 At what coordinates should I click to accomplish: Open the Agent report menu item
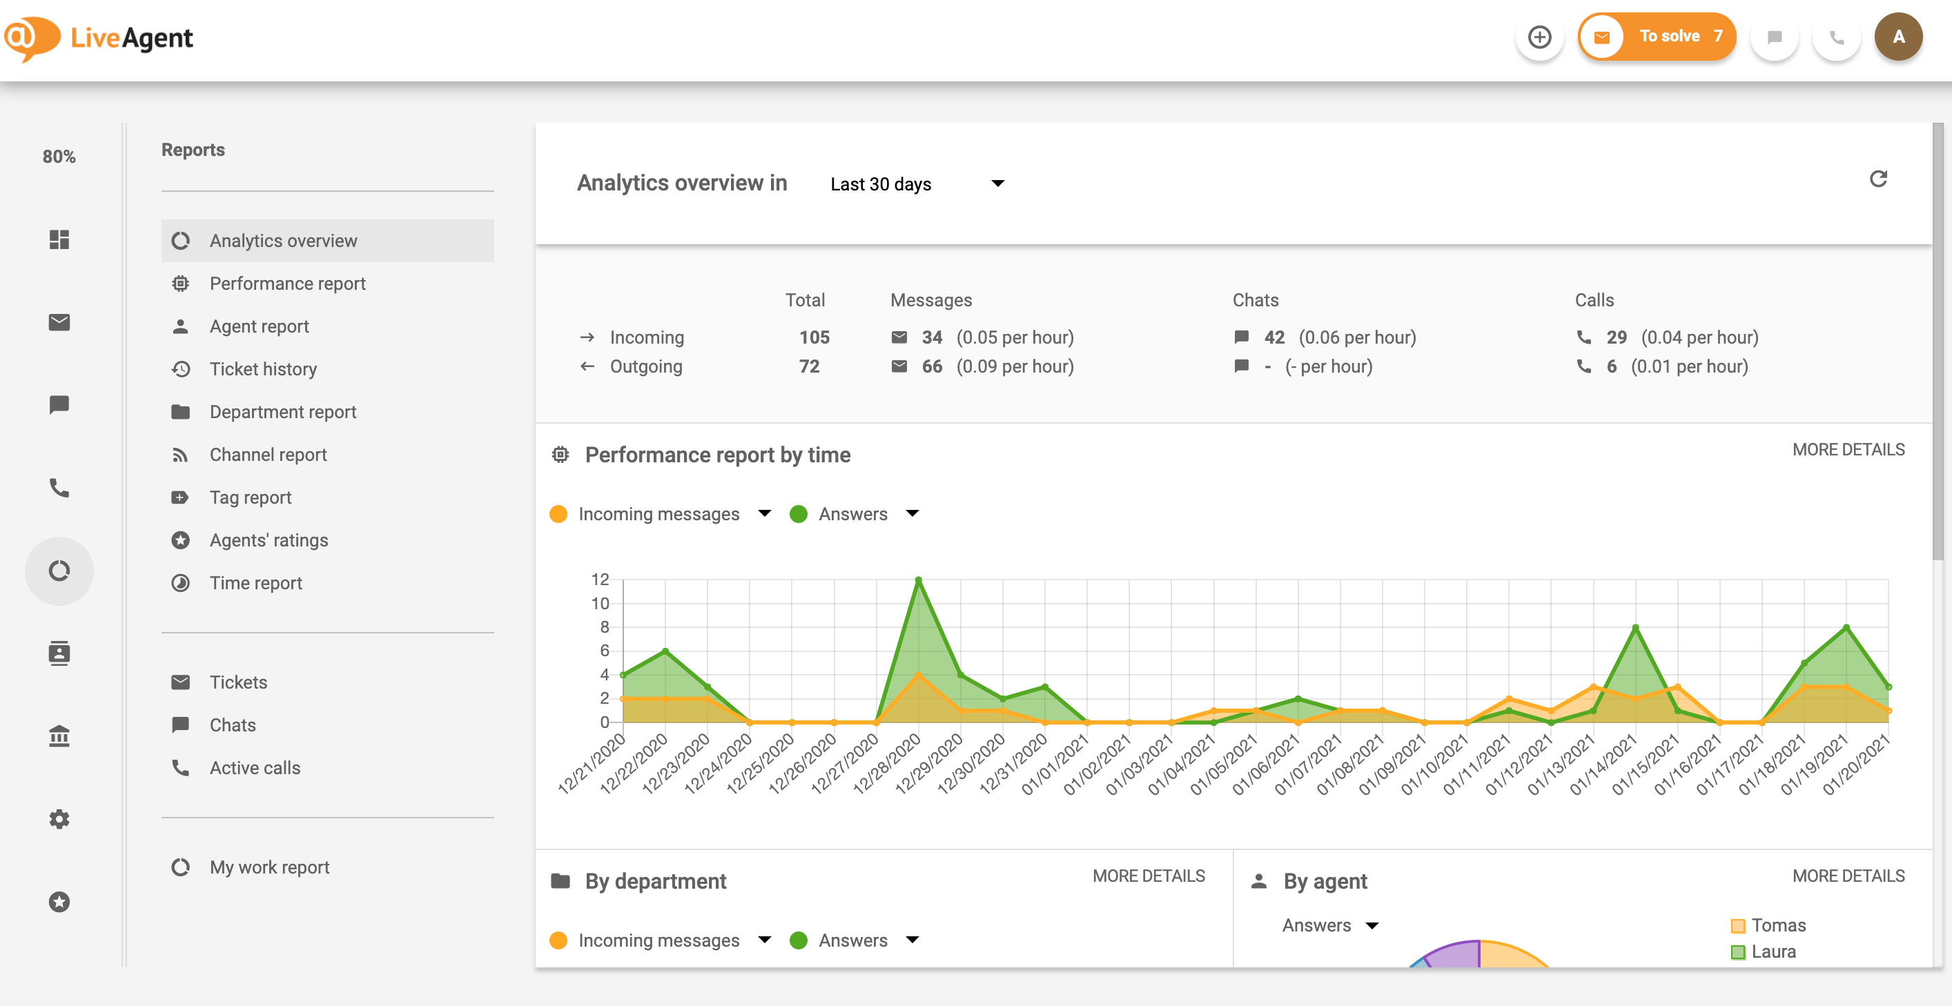[259, 326]
